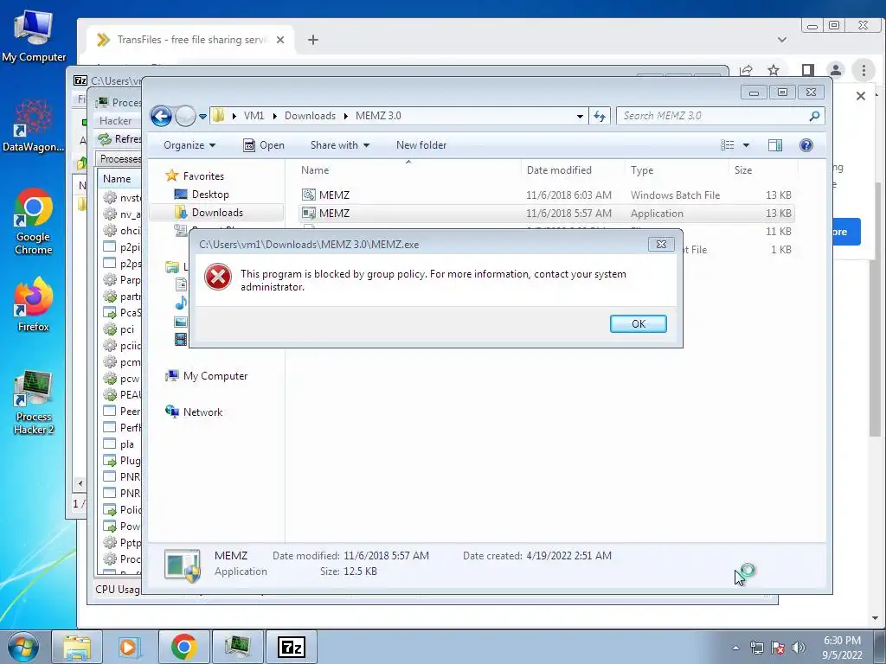
Task: Open My Computer desktop icon
Action: [34, 35]
